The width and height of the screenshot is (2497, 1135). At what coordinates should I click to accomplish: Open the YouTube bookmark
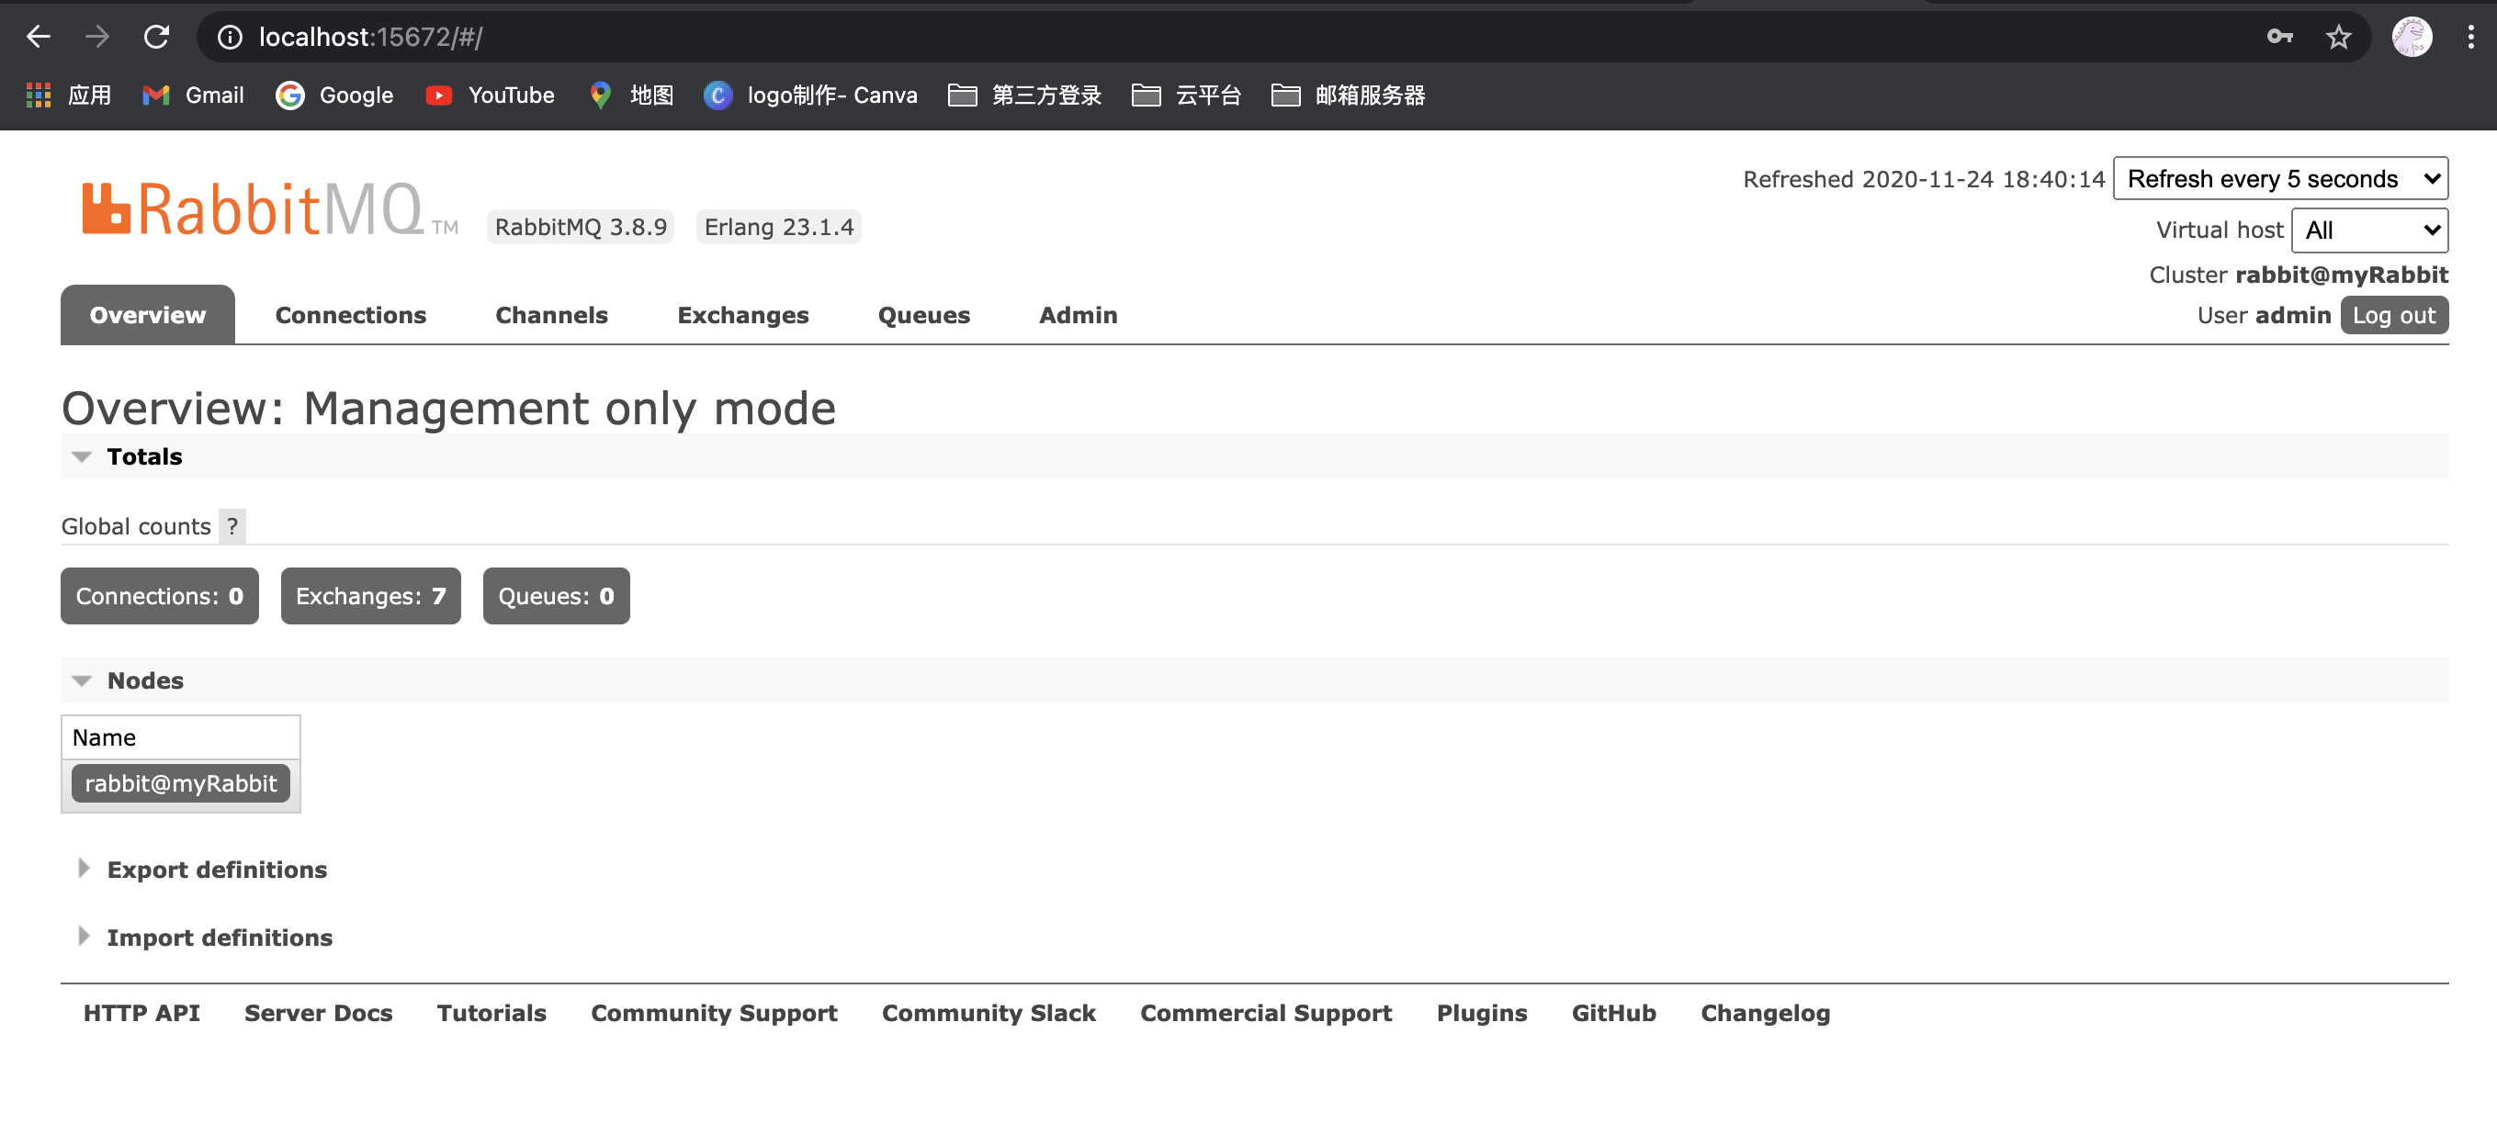click(x=491, y=95)
